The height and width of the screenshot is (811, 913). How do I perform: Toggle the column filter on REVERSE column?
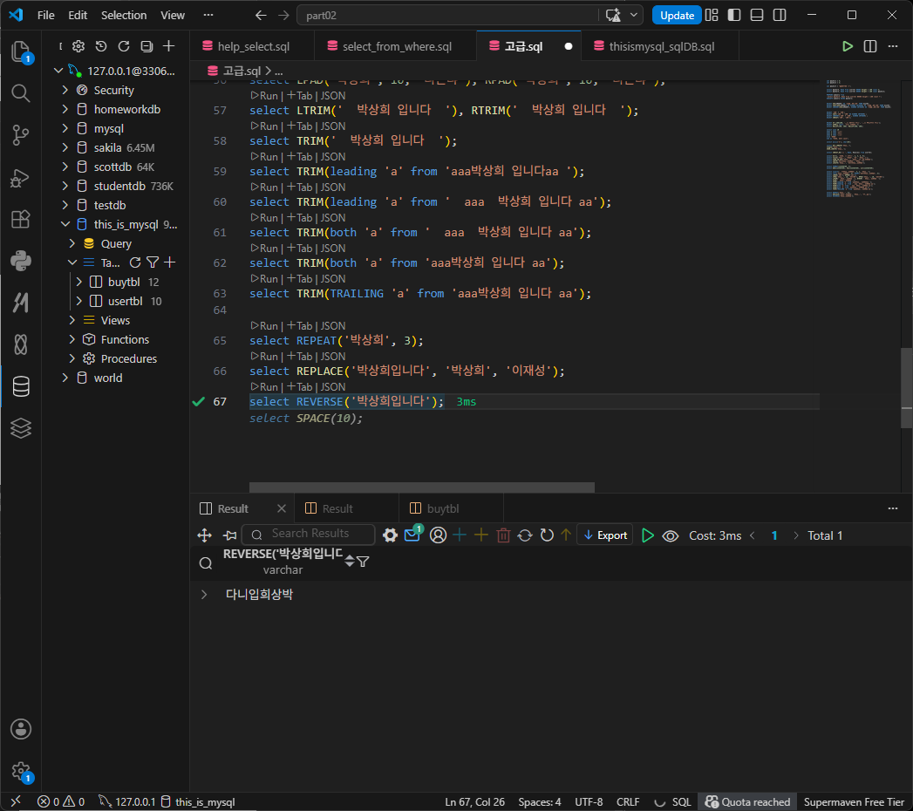363,562
